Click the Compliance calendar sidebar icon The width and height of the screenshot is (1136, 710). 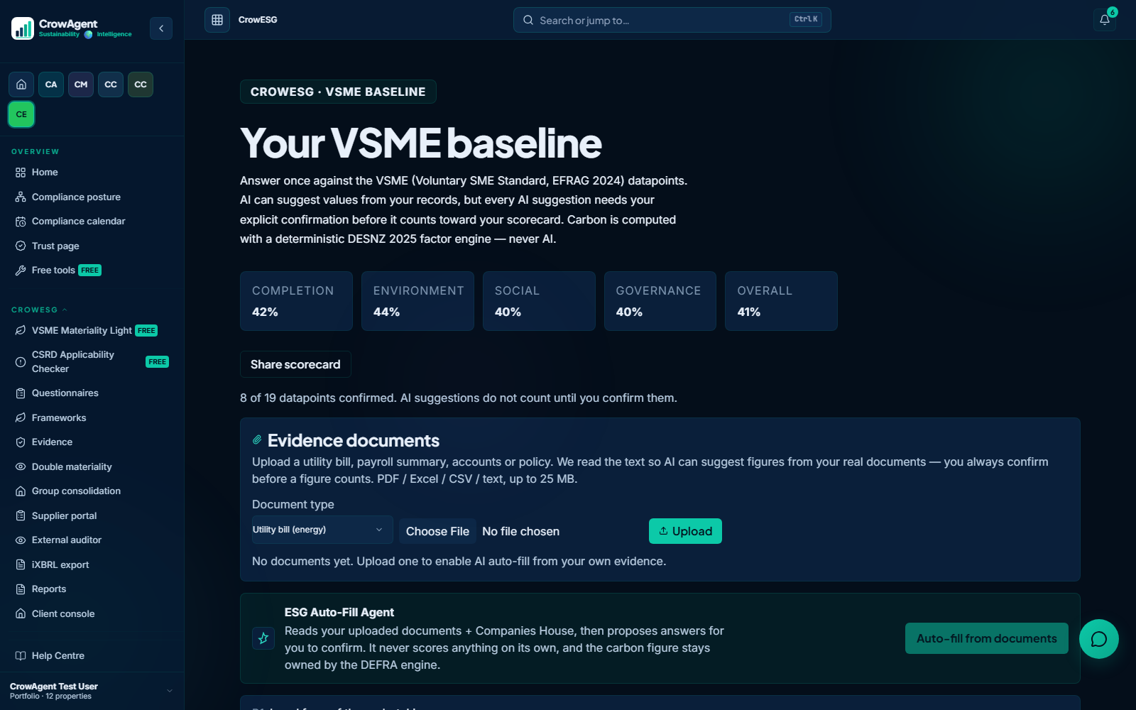[x=21, y=222]
